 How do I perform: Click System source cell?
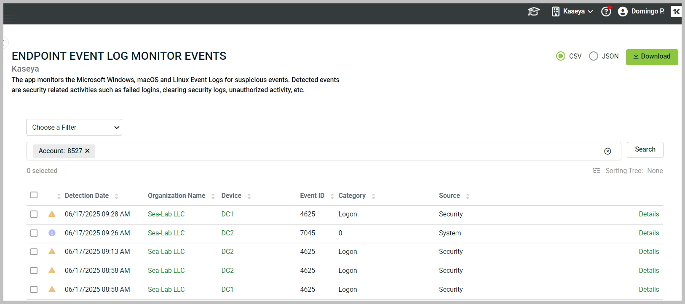coord(450,233)
